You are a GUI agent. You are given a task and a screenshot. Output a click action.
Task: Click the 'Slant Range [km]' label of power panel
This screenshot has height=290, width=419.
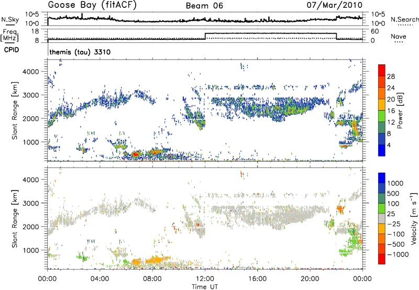(x=15, y=110)
